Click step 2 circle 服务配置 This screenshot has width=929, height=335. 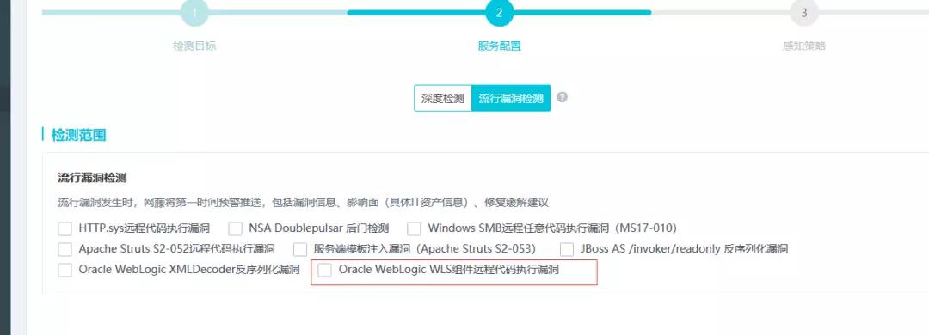tap(500, 12)
